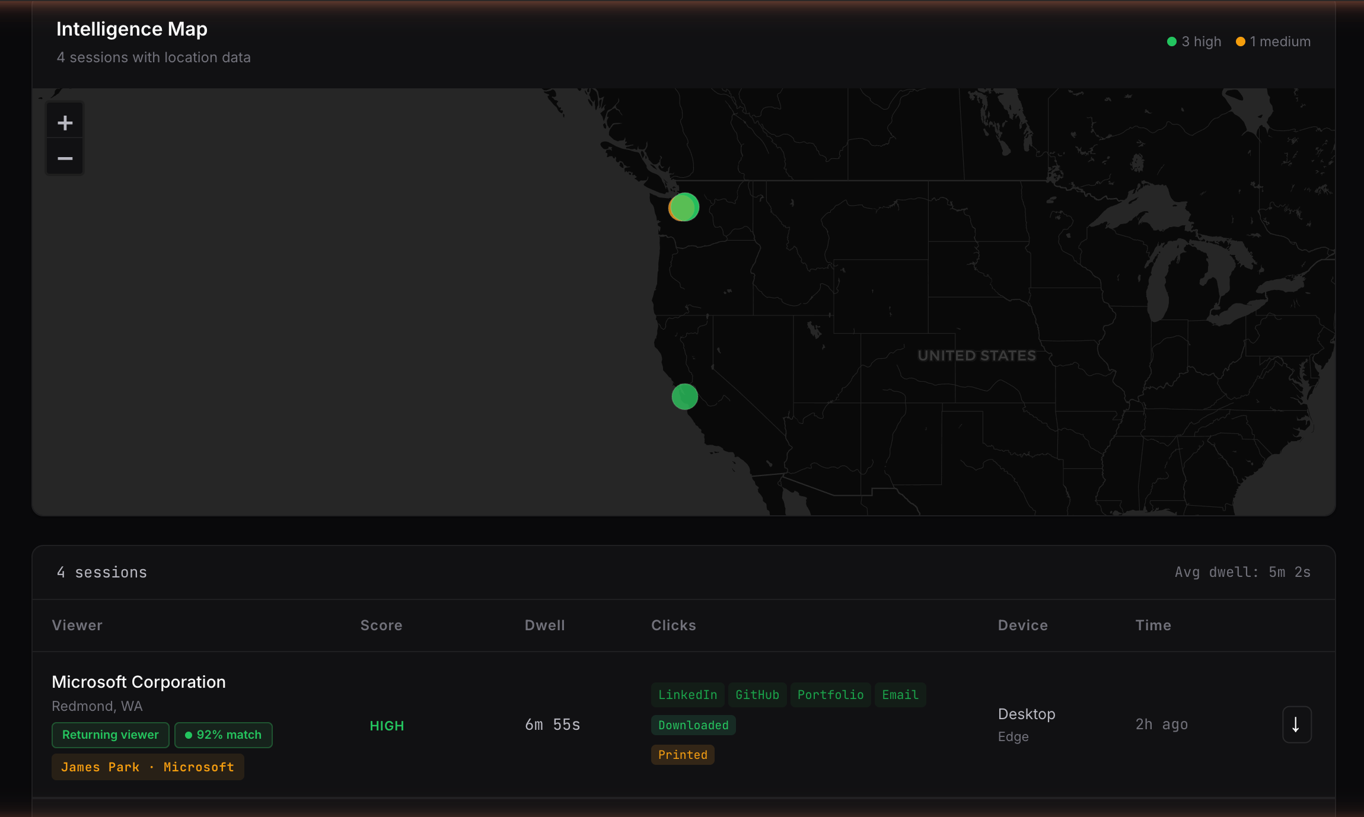Click the Downloaded tag
This screenshot has width=1364, height=817.
(693, 725)
